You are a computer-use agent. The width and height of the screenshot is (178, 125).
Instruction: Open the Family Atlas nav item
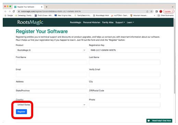point(108,23)
